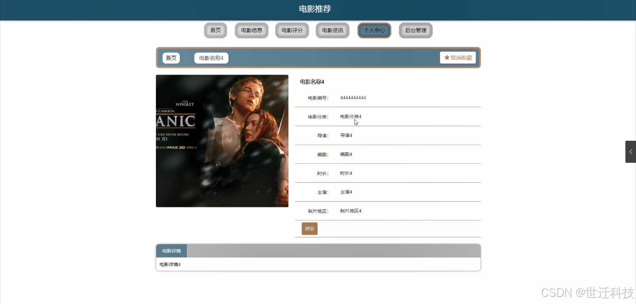Click the star icon in the unfavorite button
The width and height of the screenshot is (636, 304).
446,57
